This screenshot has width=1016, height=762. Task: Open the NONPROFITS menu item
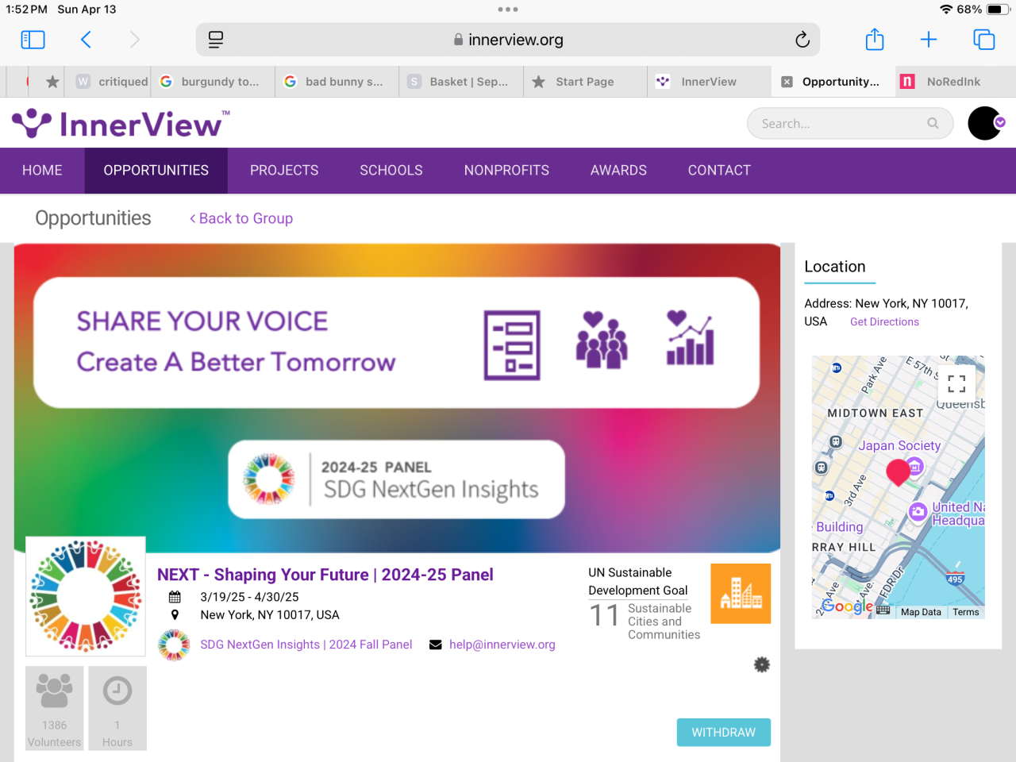coord(506,171)
